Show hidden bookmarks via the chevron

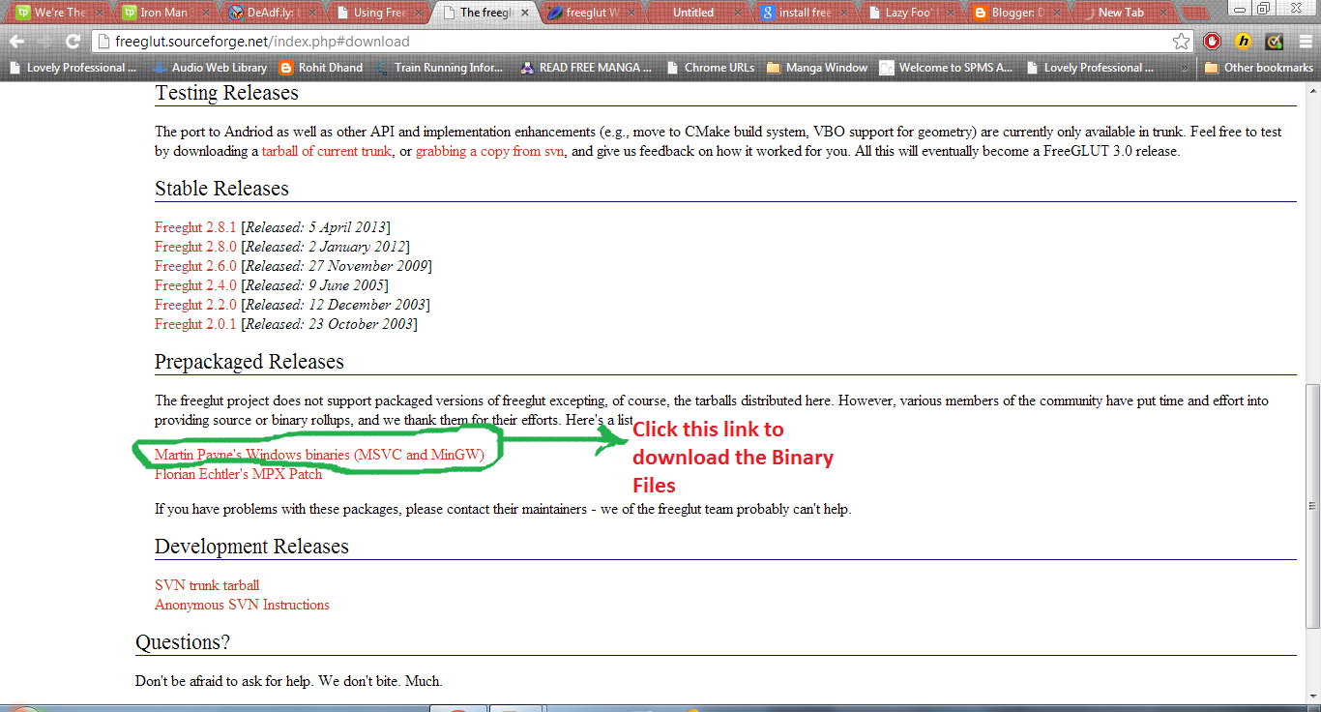[x=1186, y=68]
